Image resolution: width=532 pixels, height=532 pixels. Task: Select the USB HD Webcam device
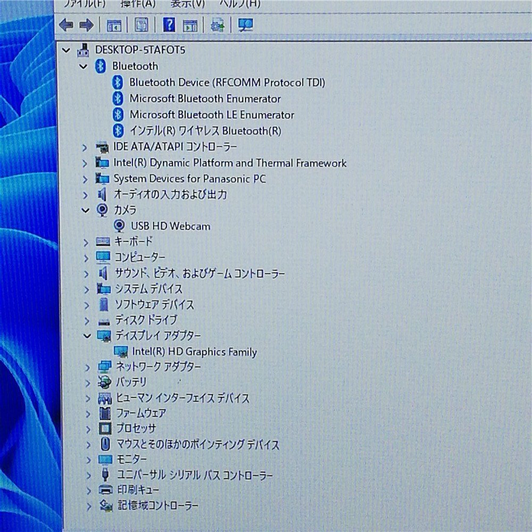[171, 226]
